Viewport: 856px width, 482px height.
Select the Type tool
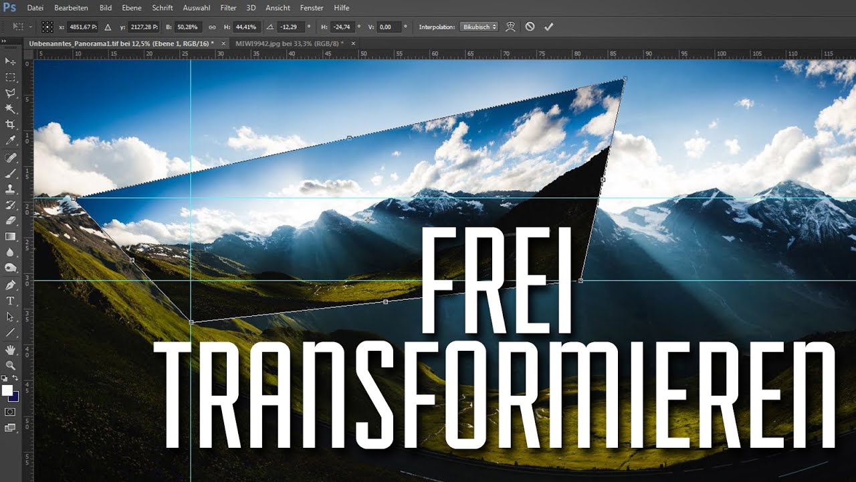point(10,301)
